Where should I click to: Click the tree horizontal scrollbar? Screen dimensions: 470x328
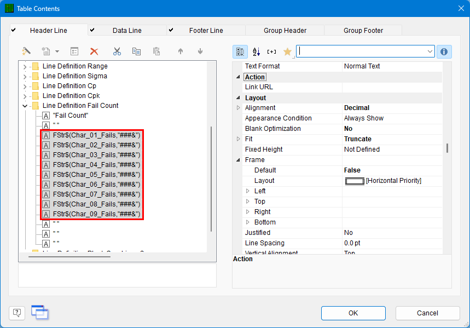click(x=69, y=257)
